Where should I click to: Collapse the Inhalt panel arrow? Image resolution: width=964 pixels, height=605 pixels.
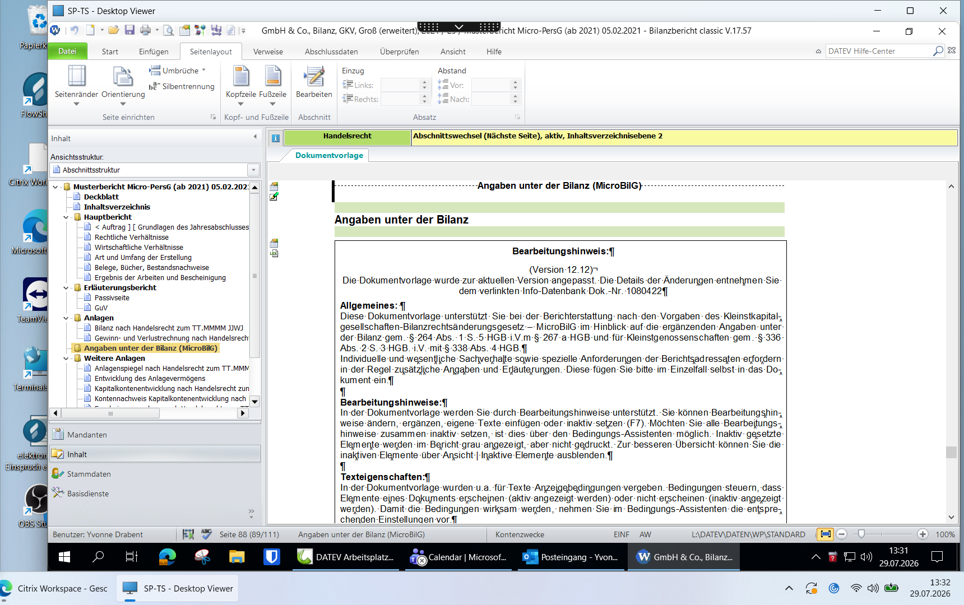255,137
